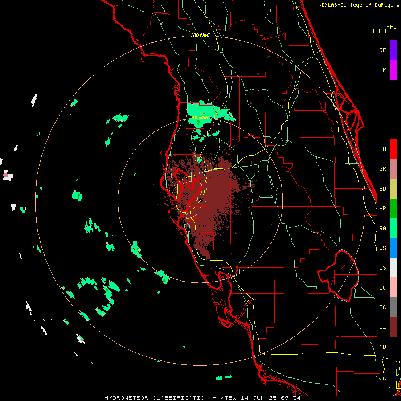The height and width of the screenshot is (401, 401).
Task: Click the RA legend label
Action: click(x=382, y=228)
